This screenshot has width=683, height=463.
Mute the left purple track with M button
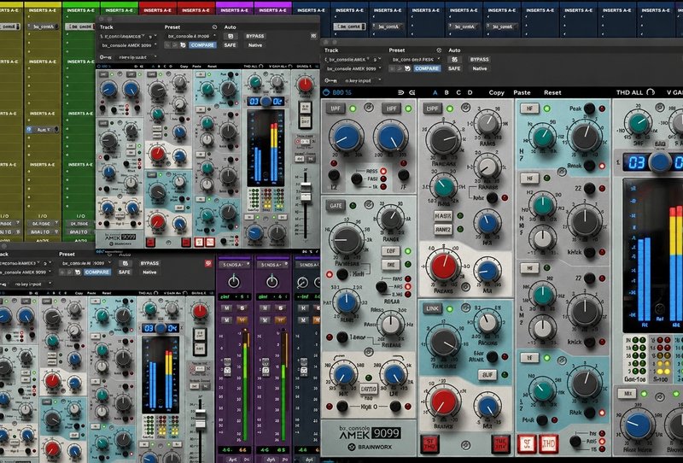tap(227, 308)
